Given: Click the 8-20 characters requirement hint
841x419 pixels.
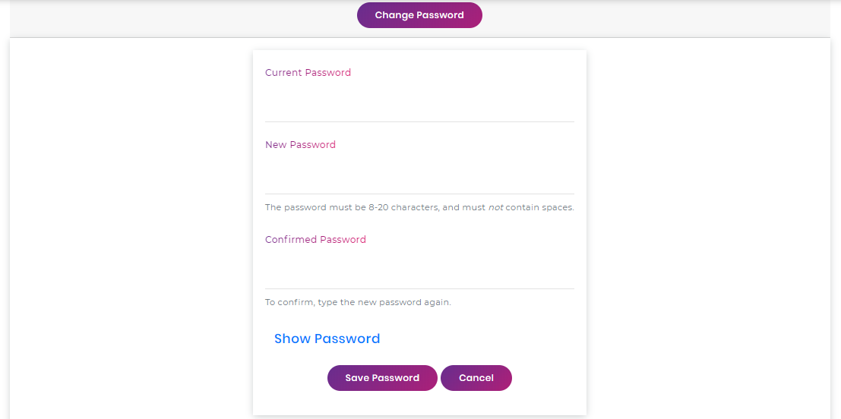Looking at the screenshot, I should [x=419, y=207].
